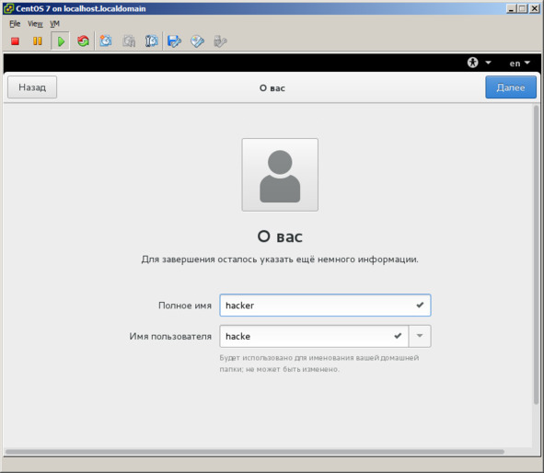Open the View menu
544x473 pixels.
[35, 24]
